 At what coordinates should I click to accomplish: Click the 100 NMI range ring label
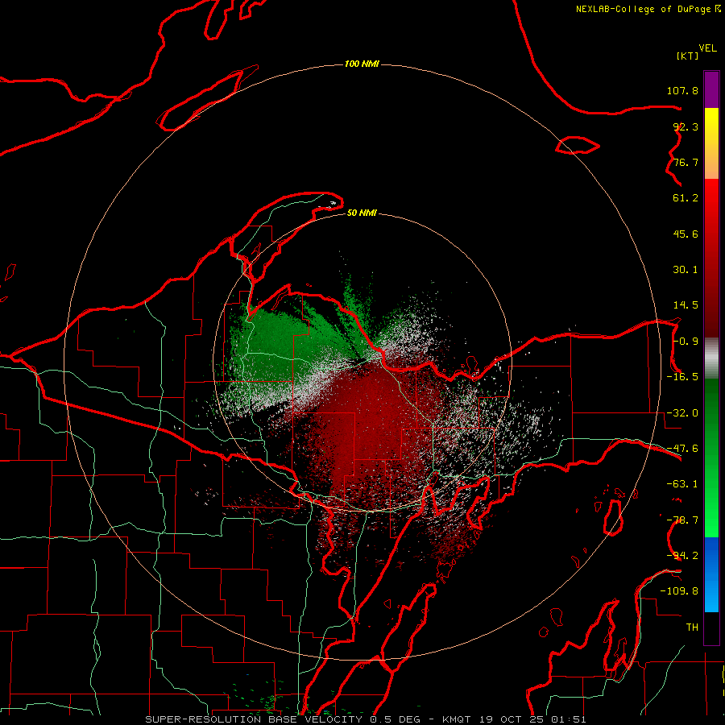tap(362, 64)
